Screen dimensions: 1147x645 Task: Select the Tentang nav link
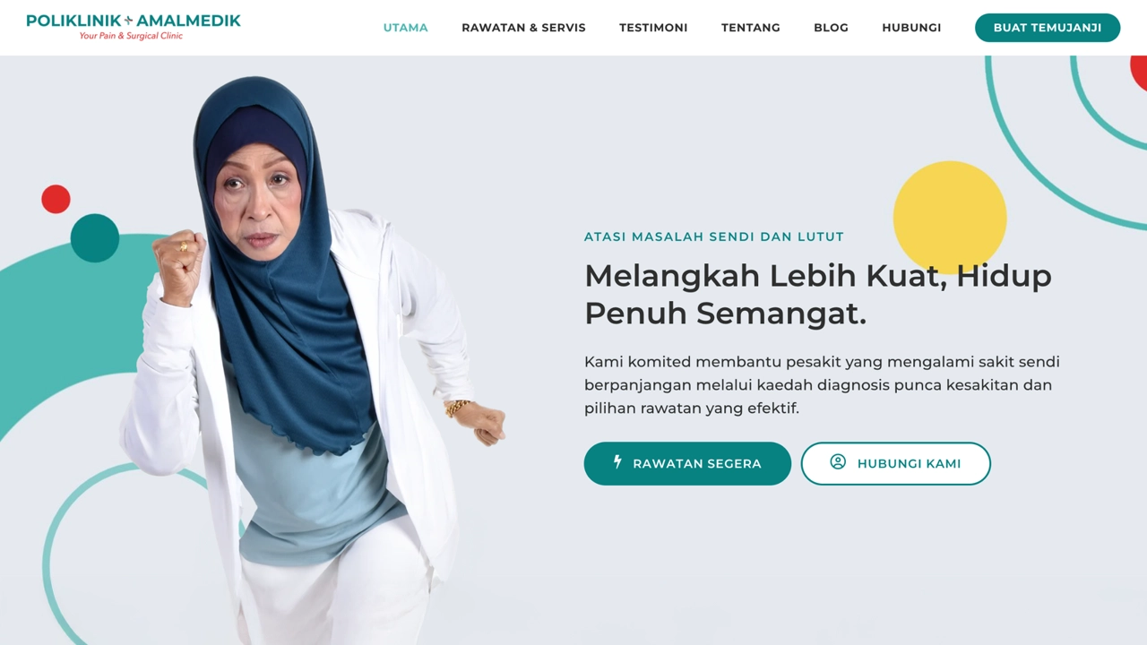751,28
